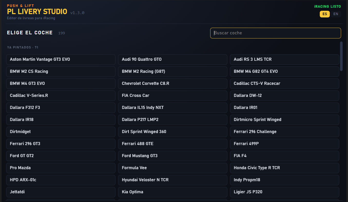The image size is (348, 202).
Task: Select Honda Civic Type R TCR
Action: tap(285, 168)
